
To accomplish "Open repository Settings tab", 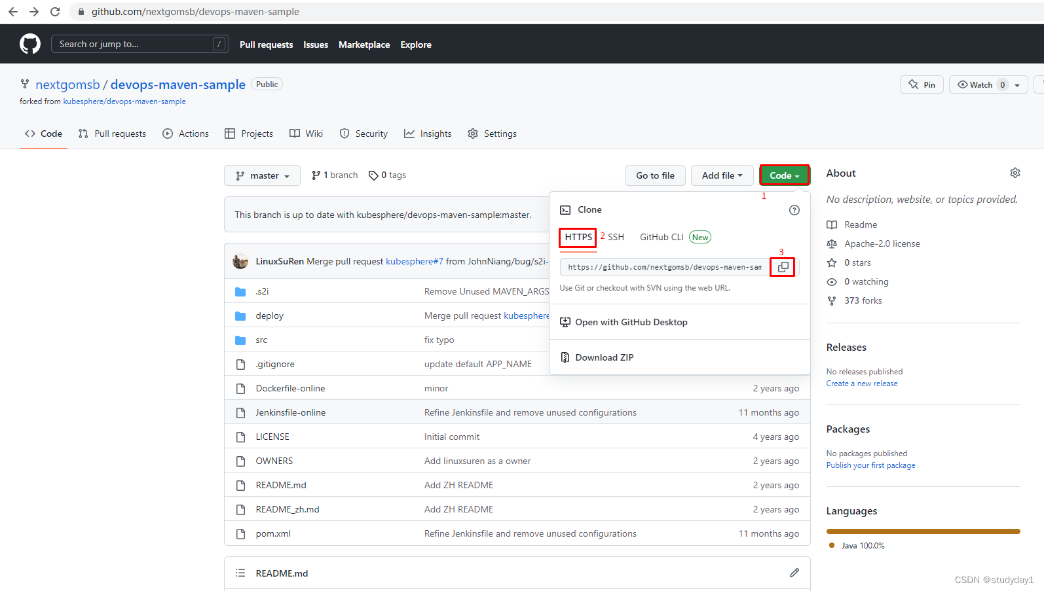I will pyautogui.click(x=493, y=134).
